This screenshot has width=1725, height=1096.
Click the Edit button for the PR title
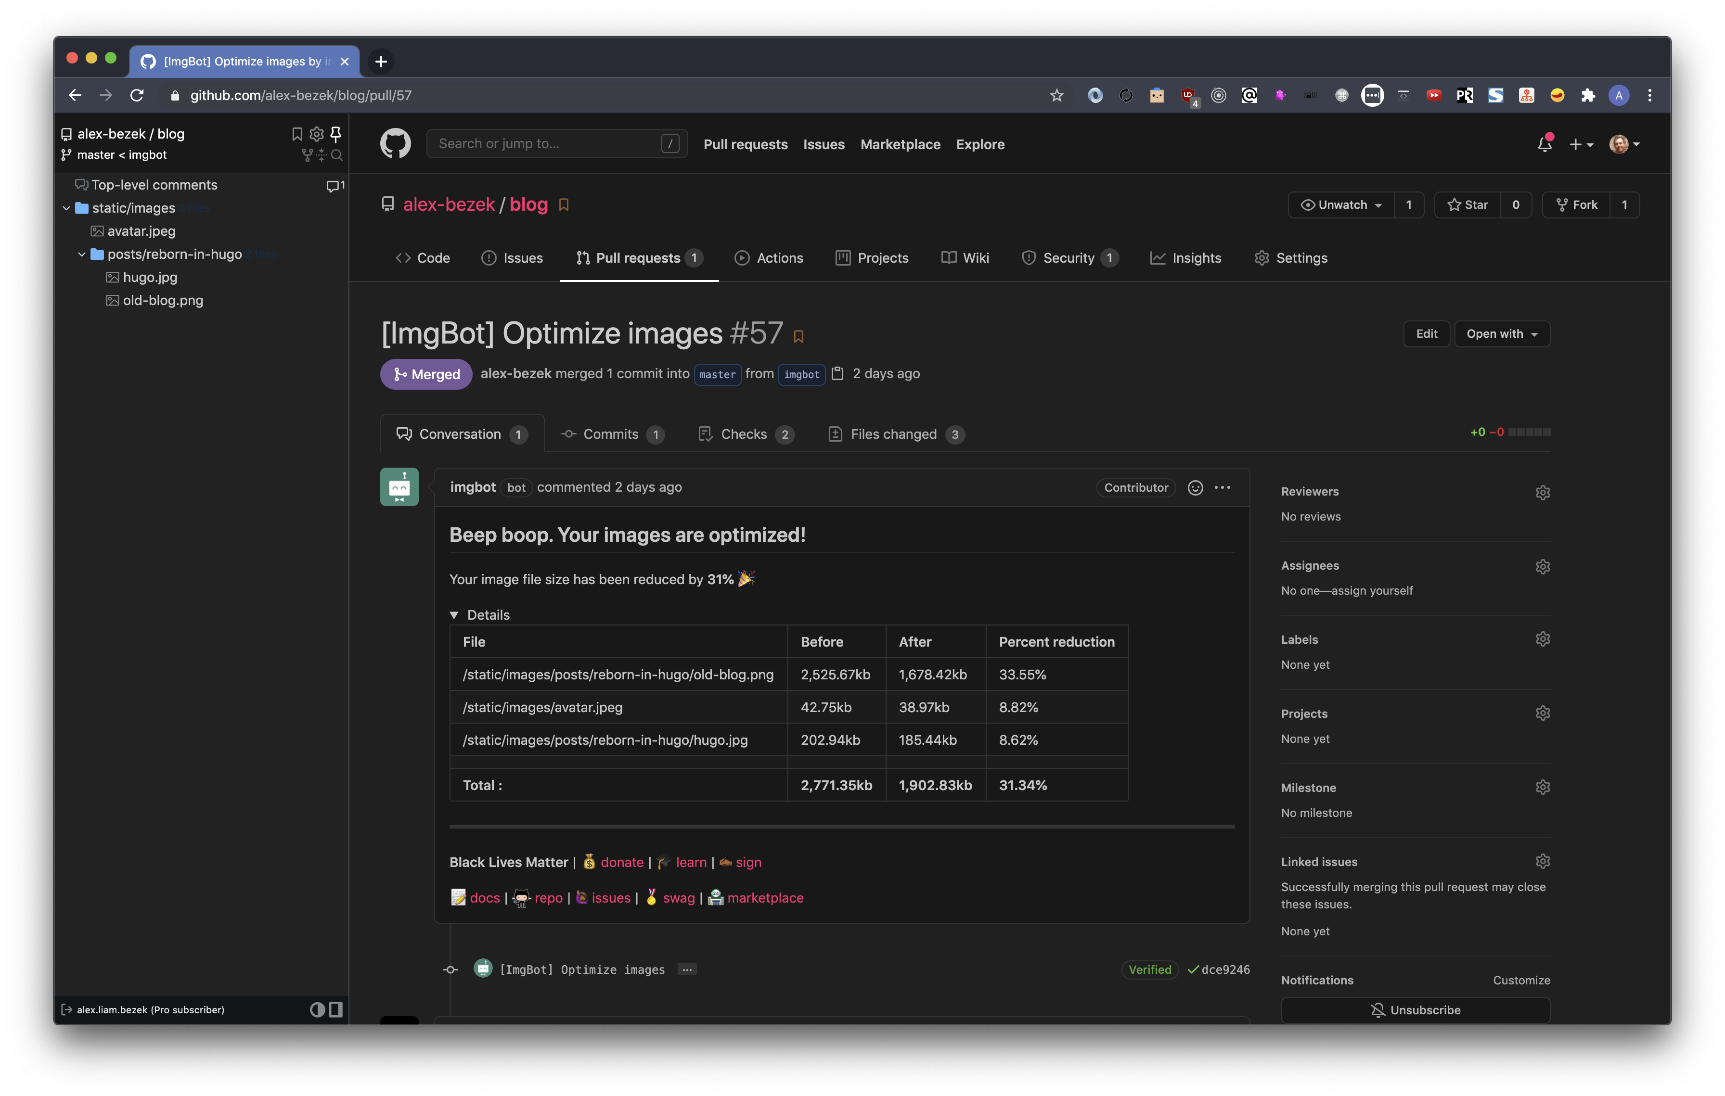[1426, 333]
